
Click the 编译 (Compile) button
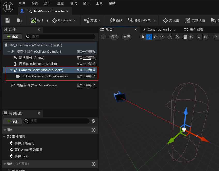click(37, 20)
